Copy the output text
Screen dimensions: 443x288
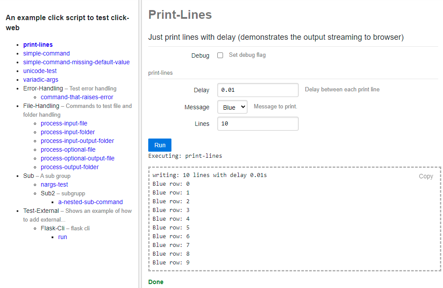coord(426,176)
